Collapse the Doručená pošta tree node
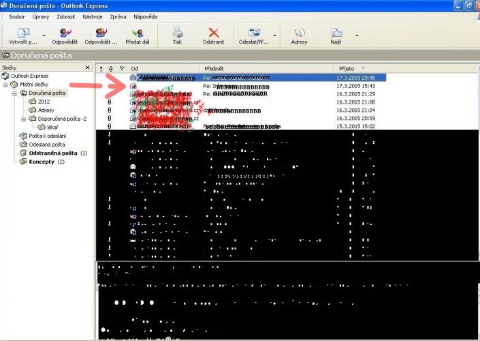 pos(14,93)
